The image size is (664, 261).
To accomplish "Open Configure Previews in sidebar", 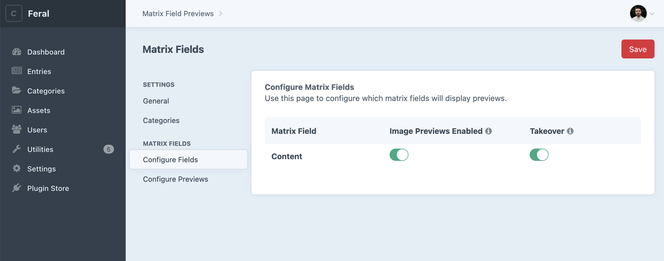I will [x=175, y=179].
